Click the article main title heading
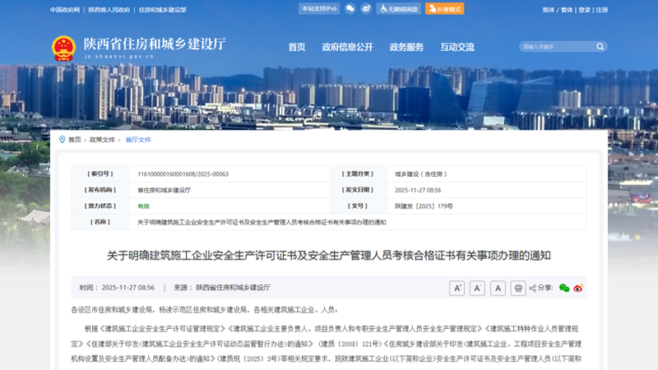This screenshot has height=370, width=658. [x=328, y=256]
